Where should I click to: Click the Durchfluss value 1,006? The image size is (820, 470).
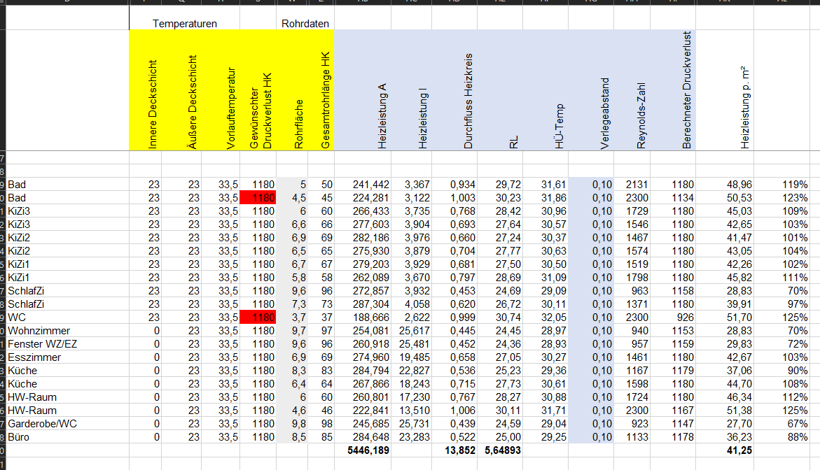(455, 411)
